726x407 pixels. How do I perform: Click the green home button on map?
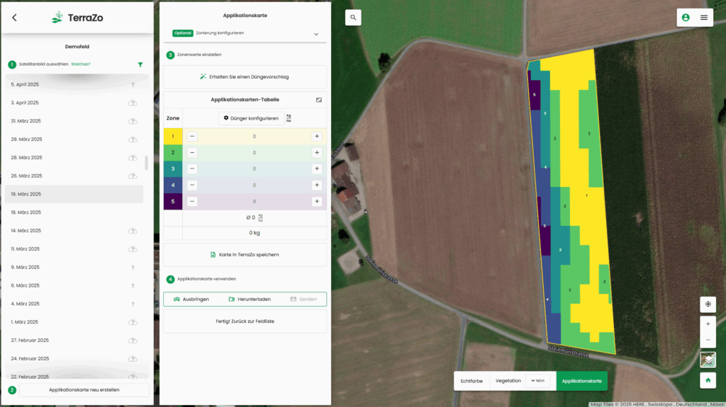coord(708,380)
